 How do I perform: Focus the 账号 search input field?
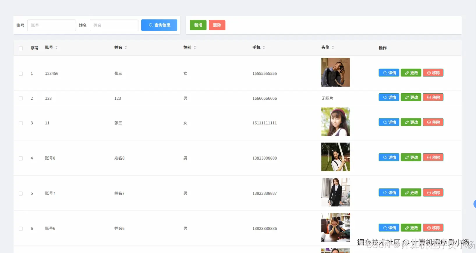pyautogui.click(x=52, y=25)
